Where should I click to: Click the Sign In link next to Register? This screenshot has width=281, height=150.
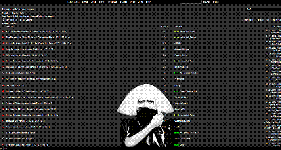15,13
